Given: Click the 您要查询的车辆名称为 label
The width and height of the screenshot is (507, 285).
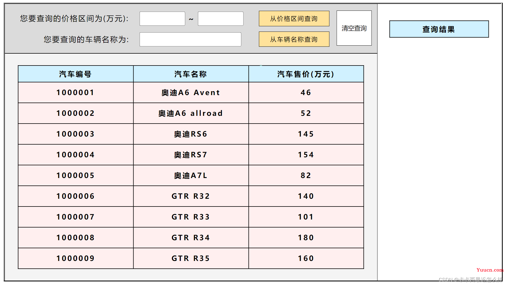Looking at the screenshot, I should click(86, 40).
